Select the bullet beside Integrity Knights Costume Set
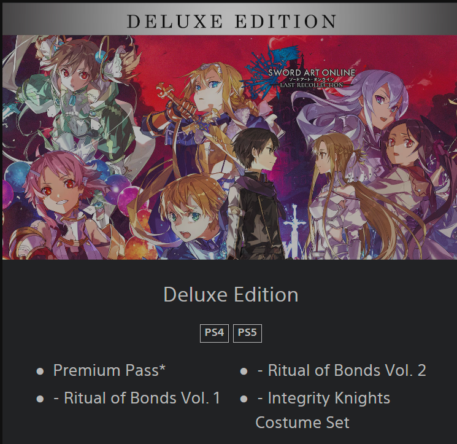457x444 pixels. click(244, 399)
